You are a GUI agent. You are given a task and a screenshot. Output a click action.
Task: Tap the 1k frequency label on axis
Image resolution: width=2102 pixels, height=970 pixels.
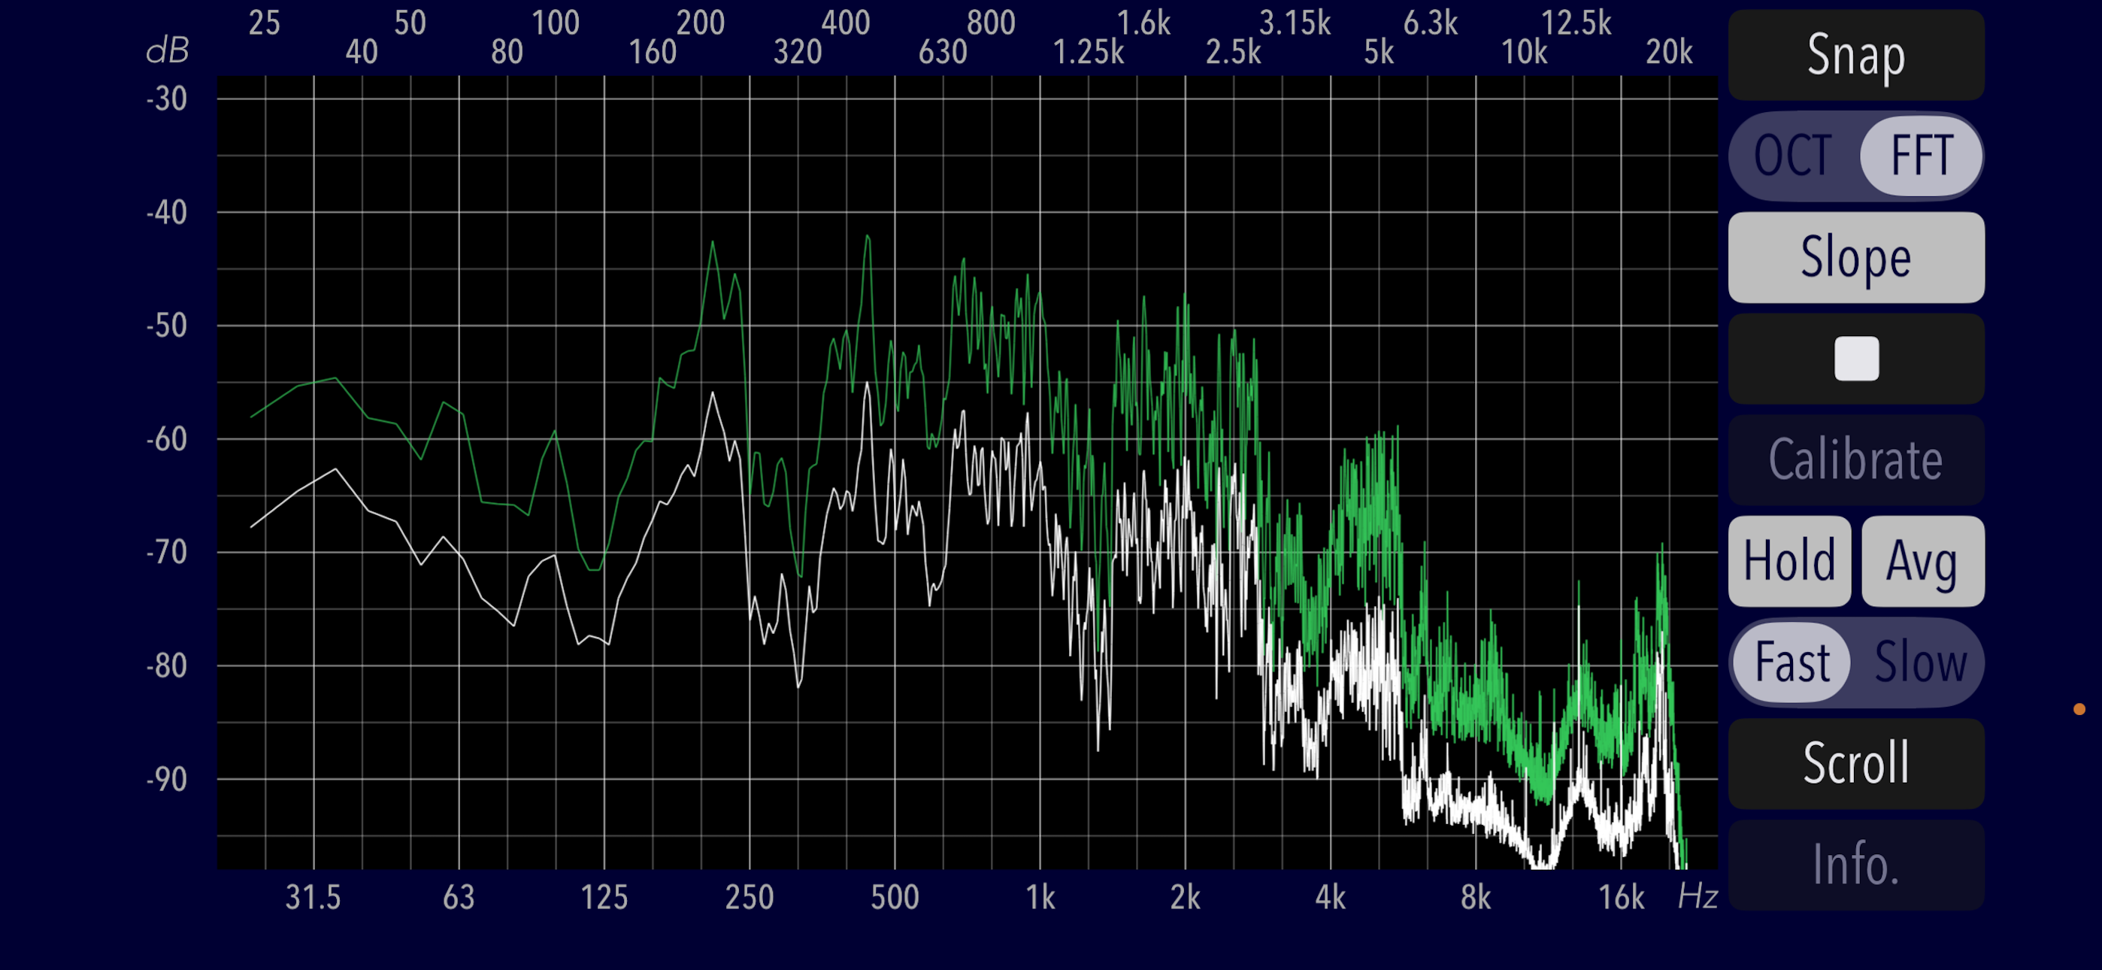[x=1040, y=897]
